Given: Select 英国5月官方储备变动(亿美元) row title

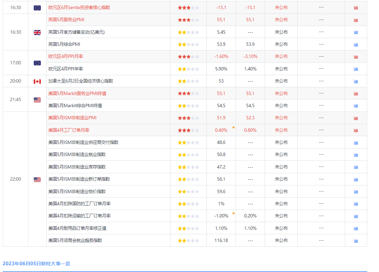Looking at the screenshot, I should pos(77,32).
